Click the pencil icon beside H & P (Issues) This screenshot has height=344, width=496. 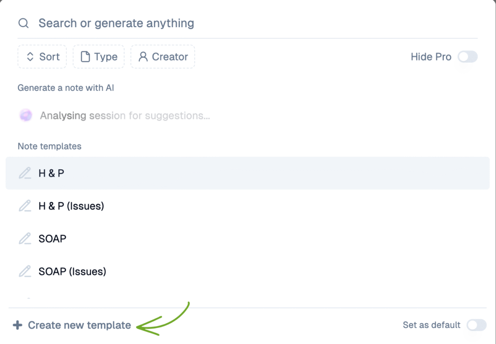[x=25, y=206]
